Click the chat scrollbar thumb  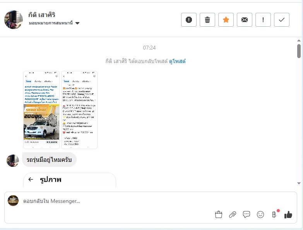point(299,51)
